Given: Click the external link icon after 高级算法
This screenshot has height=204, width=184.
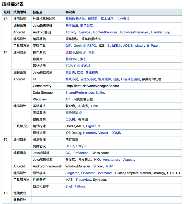Looking at the screenshot, I should point(80,113).
